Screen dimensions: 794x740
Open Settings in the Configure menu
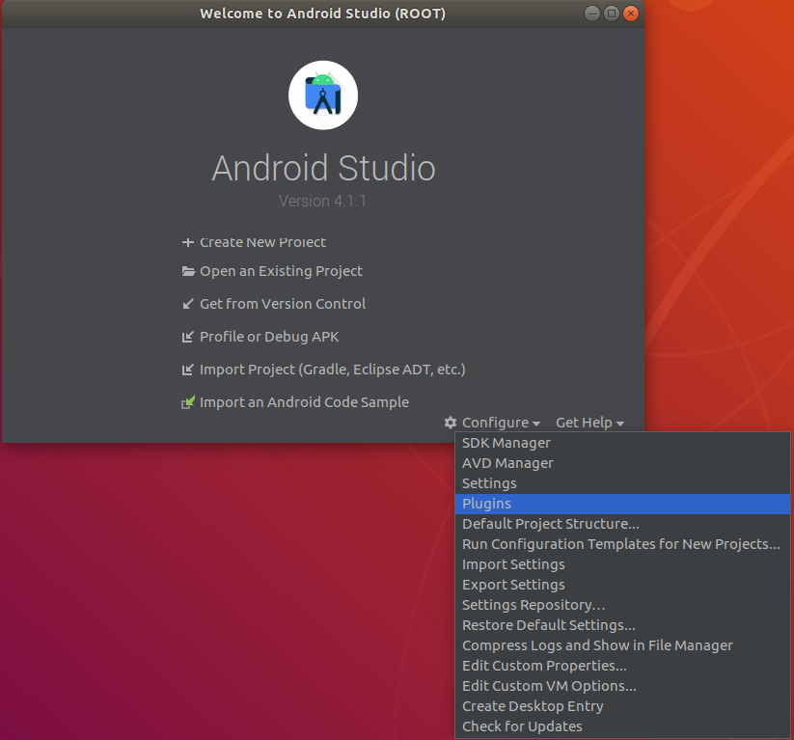coord(623,483)
